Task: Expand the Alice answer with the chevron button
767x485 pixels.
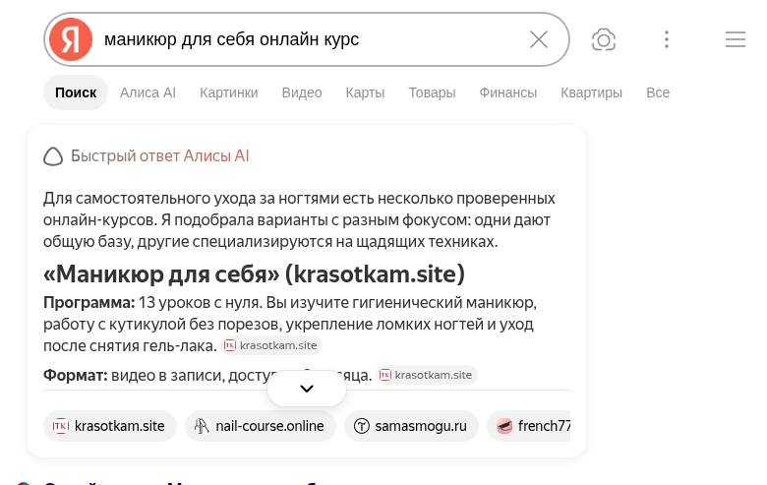Action: pyautogui.click(x=307, y=389)
